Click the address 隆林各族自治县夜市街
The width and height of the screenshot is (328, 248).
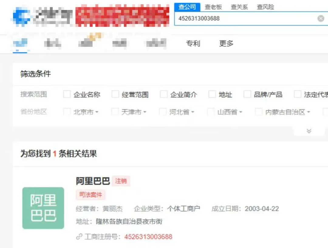pyautogui.click(x=129, y=222)
